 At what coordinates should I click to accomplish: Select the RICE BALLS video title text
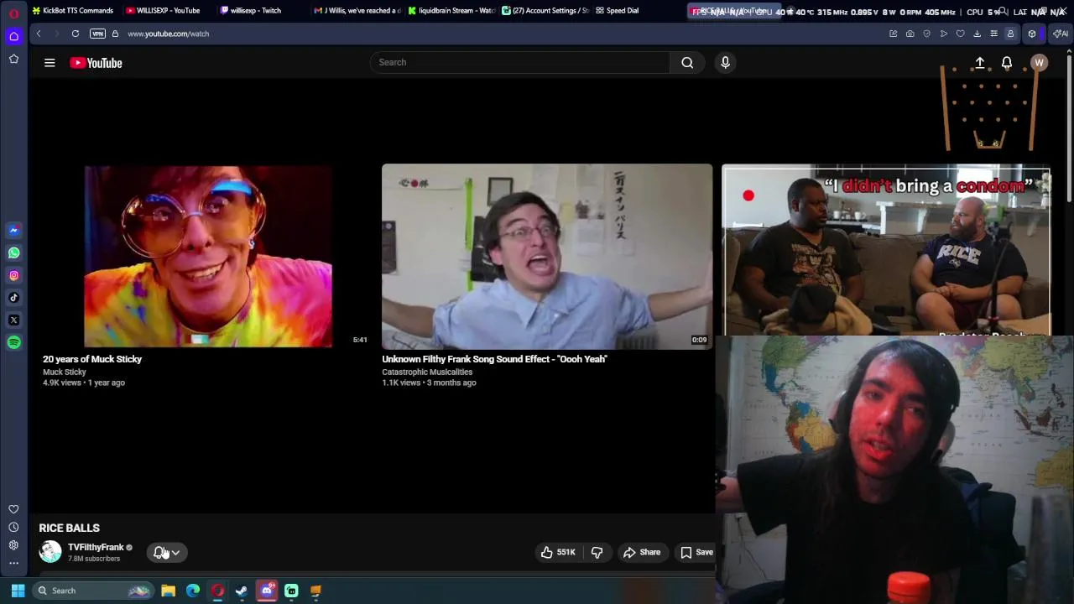point(69,528)
